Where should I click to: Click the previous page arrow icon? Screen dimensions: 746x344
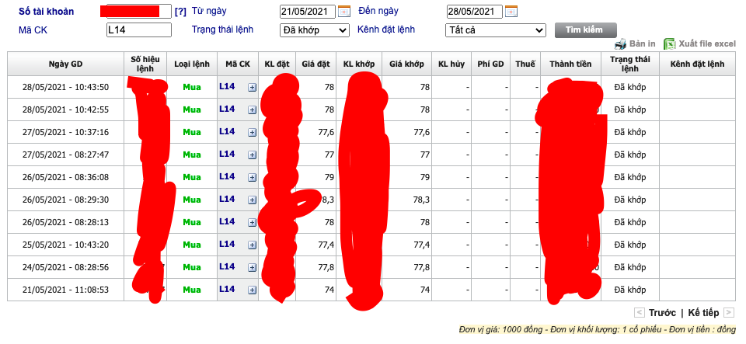click(x=640, y=313)
